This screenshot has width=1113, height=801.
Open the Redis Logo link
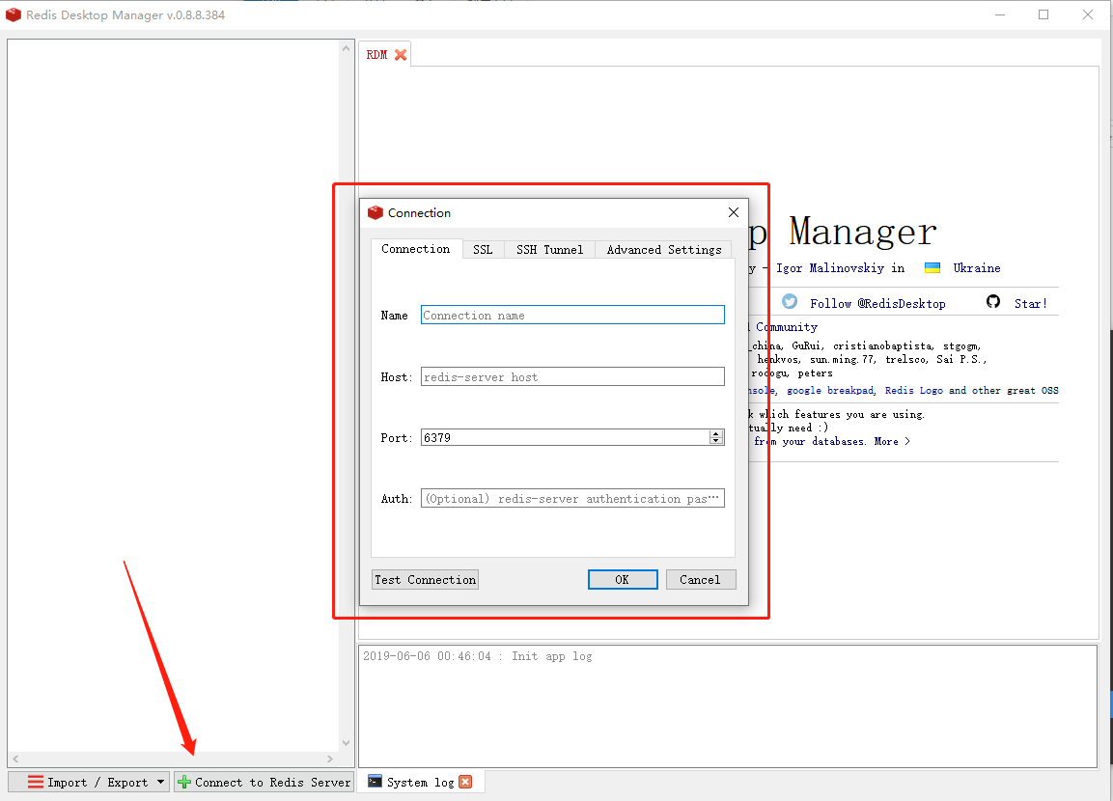click(914, 390)
